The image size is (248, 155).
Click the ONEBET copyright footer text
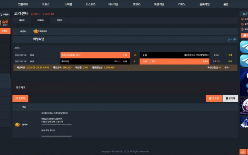(x=125, y=152)
